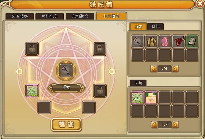The height and width of the screenshot is (139, 205).
Task: Switch to the 材料拆分 tab
Action: (50, 16)
